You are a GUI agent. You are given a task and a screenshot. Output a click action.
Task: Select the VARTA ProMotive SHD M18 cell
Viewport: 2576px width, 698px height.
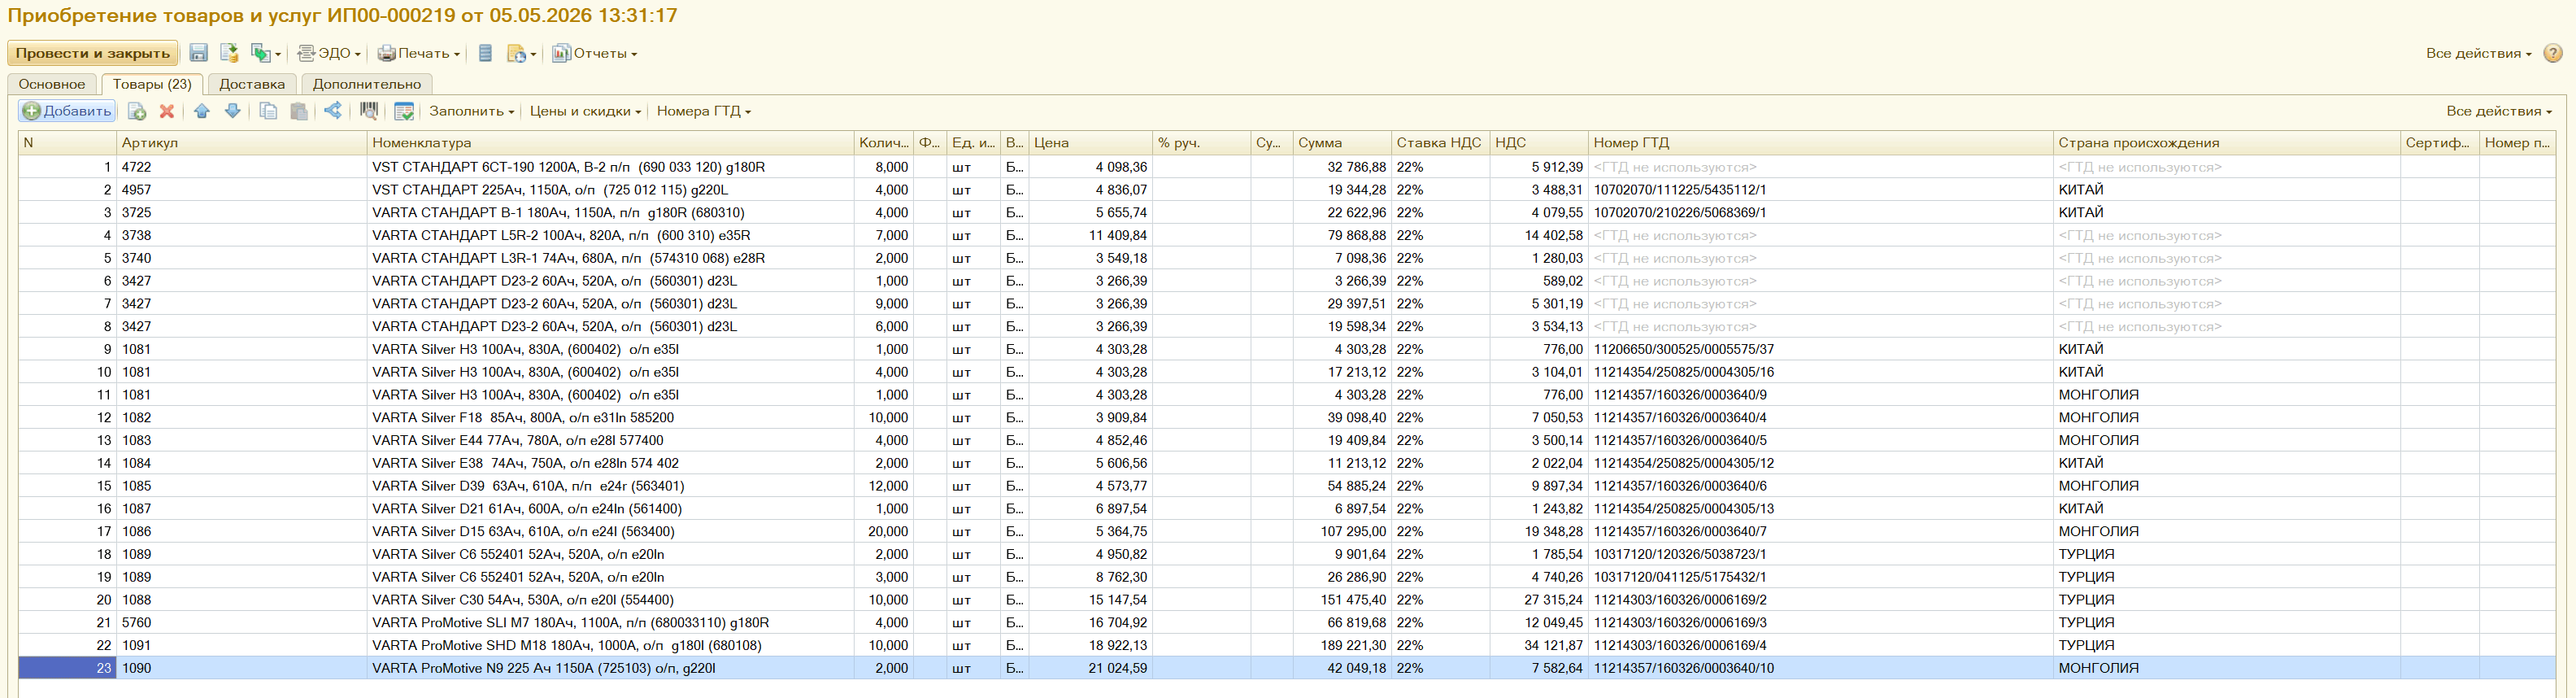610,646
